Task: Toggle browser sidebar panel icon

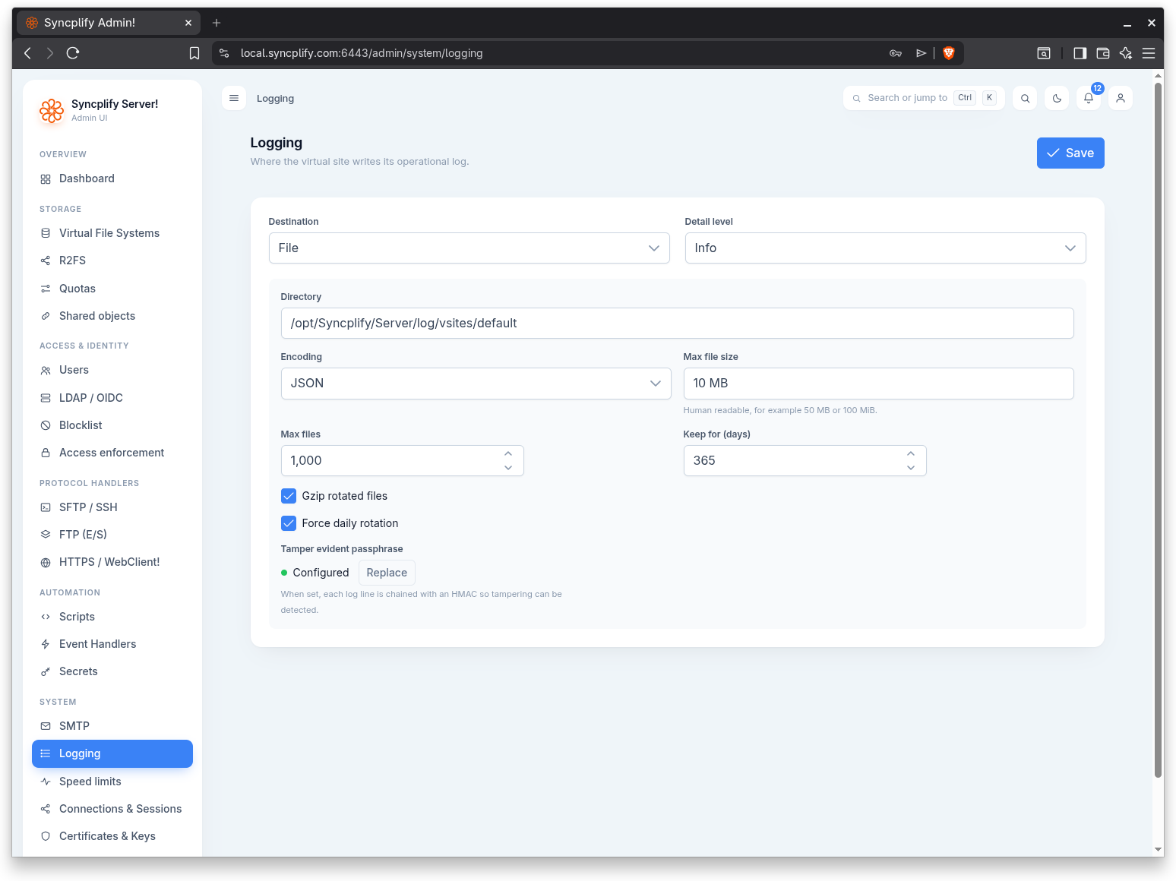Action: coord(1080,53)
